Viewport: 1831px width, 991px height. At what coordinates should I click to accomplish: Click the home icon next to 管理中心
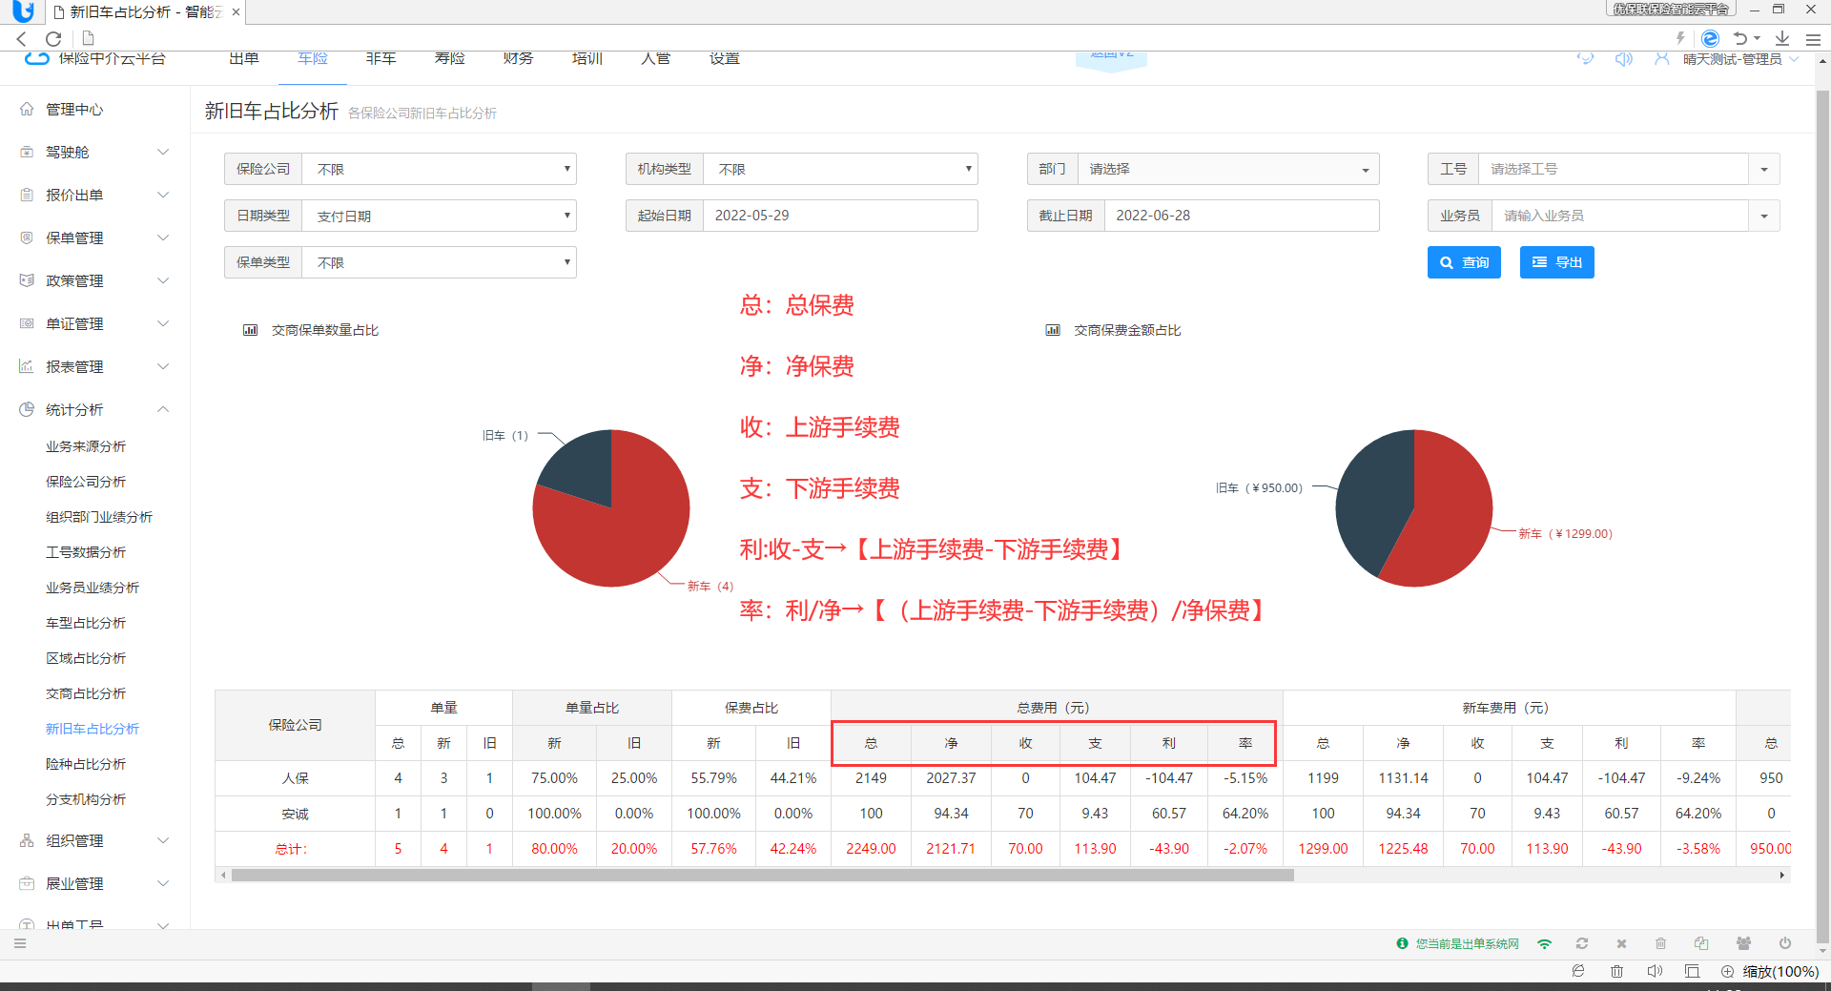pyautogui.click(x=27, y=109)
